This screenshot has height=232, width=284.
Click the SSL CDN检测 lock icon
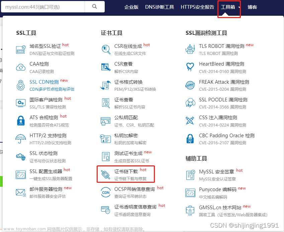(21, 85)
